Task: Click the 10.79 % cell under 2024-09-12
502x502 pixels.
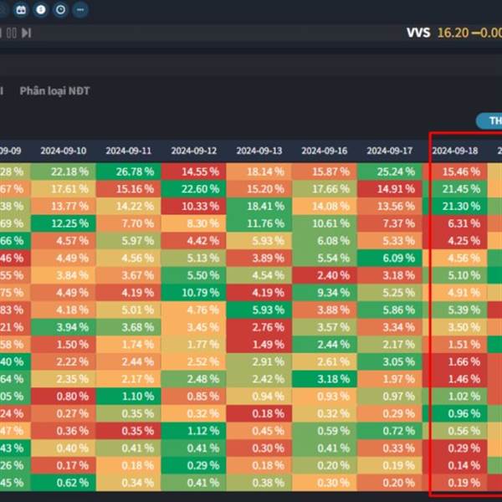Action: 194,293
